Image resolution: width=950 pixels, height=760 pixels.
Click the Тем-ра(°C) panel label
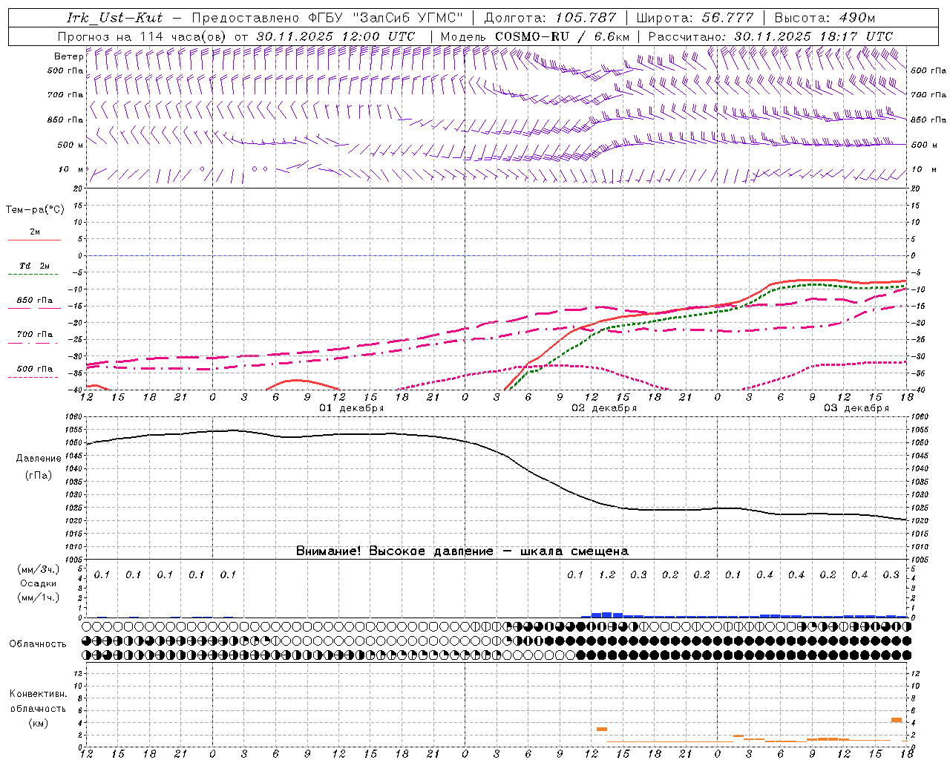35,210
